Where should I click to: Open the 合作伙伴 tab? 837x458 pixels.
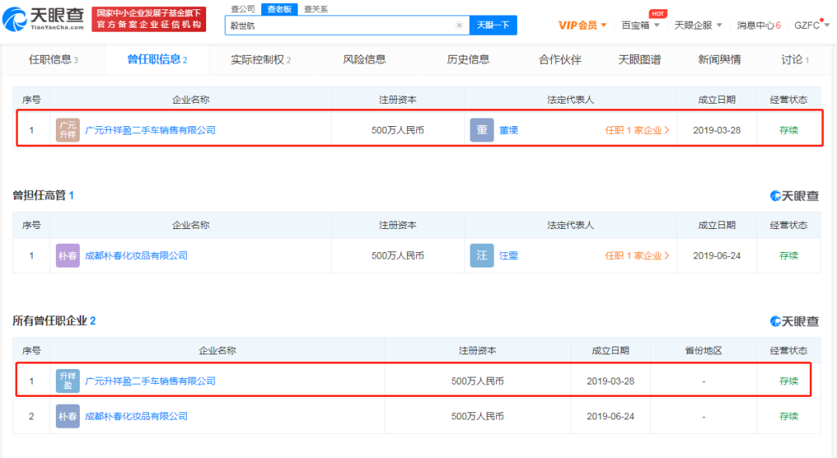(x=560, y=59)
